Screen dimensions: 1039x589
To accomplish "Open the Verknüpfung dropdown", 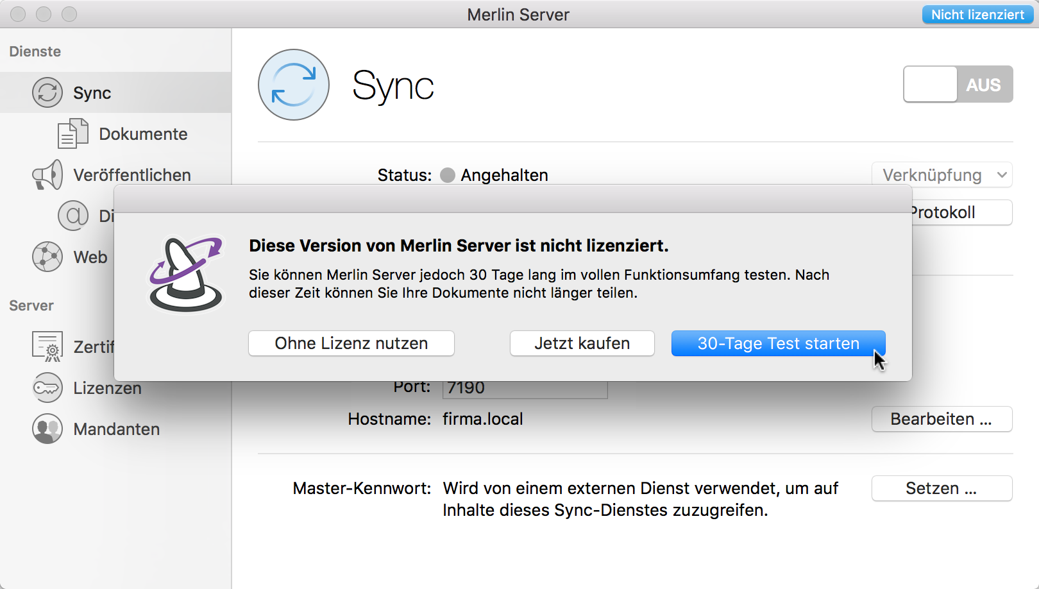I will (x=942, y=175).
